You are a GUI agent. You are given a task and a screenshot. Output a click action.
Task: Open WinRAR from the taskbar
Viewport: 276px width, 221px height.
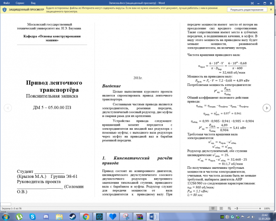pos(139,216)
